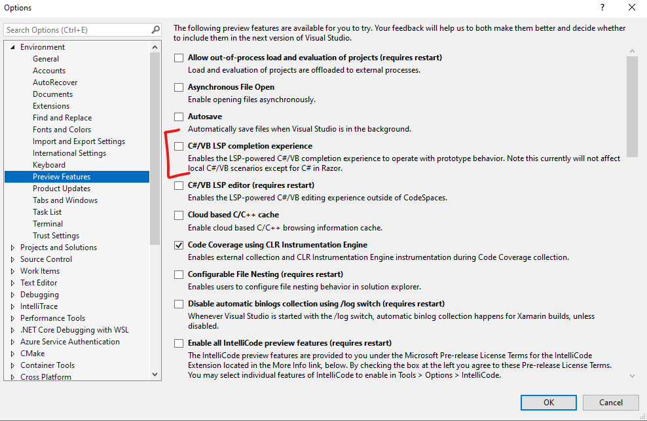The width and height of the screenshot is (647, 421).
Task: Open Trust Settings page
Action: click(56, 235)
